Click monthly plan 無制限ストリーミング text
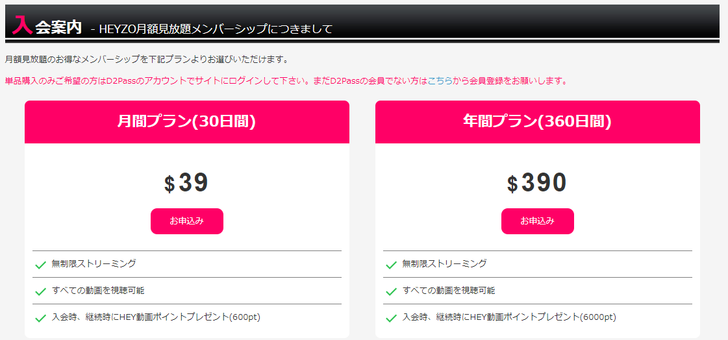This screenshot has width=728, height=340. click(94, 263)
